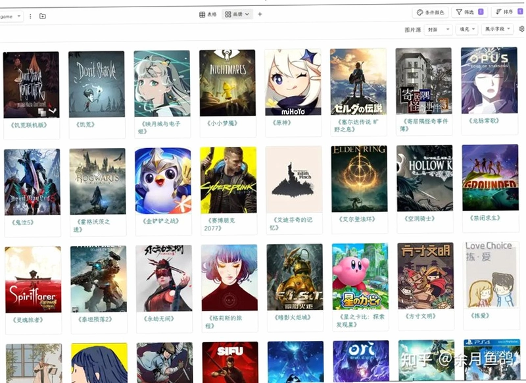Open the Little Nightmares cover image
The height and width of the screenshot is (383, 526).
(227, 83)
